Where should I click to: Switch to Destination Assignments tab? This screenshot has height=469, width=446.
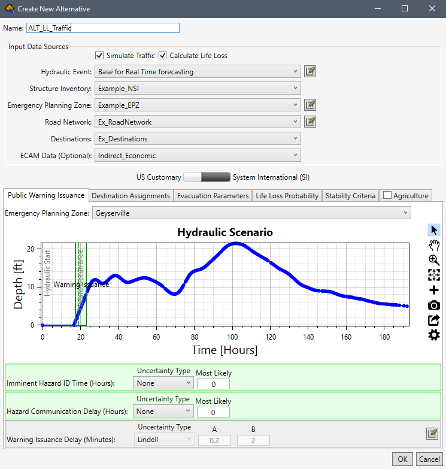pos(131,196)
